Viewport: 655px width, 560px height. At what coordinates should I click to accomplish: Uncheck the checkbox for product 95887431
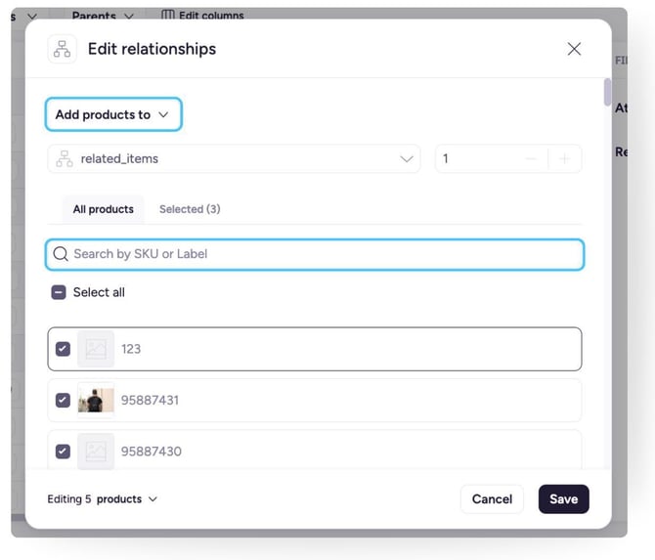(63, 400)
